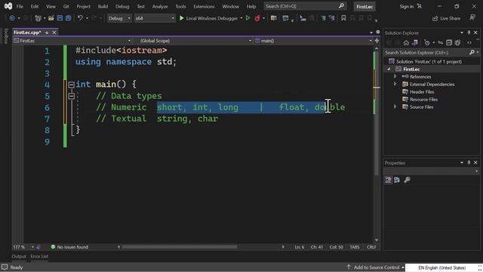Pin the Solution Explorer panel
The image size is (483, 272).
tap(469, 32)
